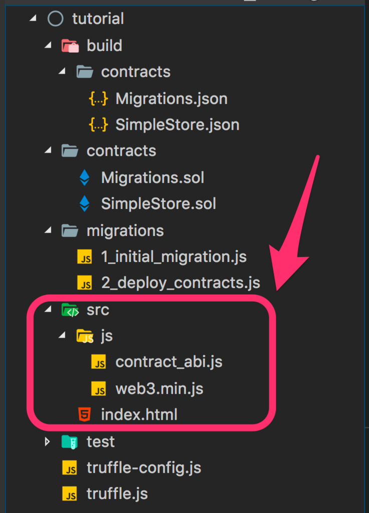
Task: Click the JSON braces icon beside Migrations.json
Action: pos(98,98)
